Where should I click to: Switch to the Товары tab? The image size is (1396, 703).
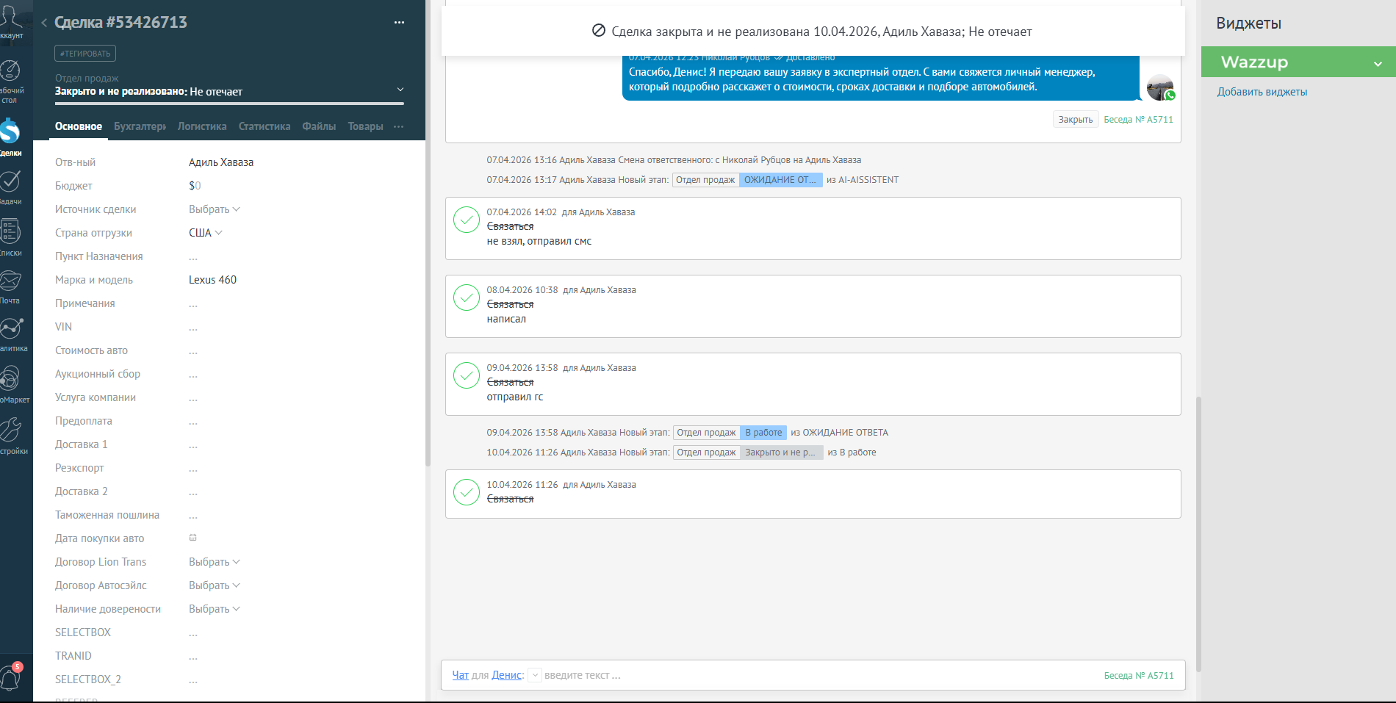tap(365, 126)
